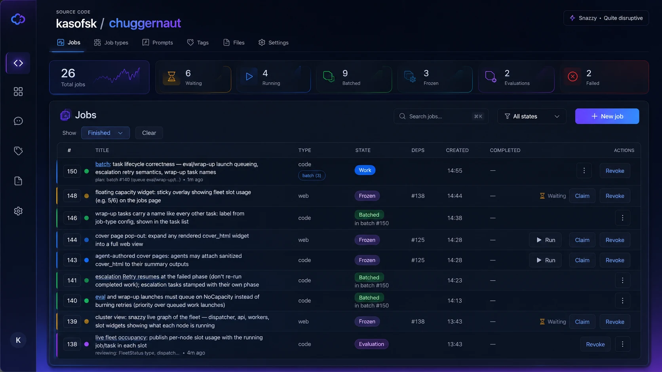Image resolution: width=662 pixels, height=372 pixels.
Task: Open the more options menu for job 146
Action: (x=622, y=218)
